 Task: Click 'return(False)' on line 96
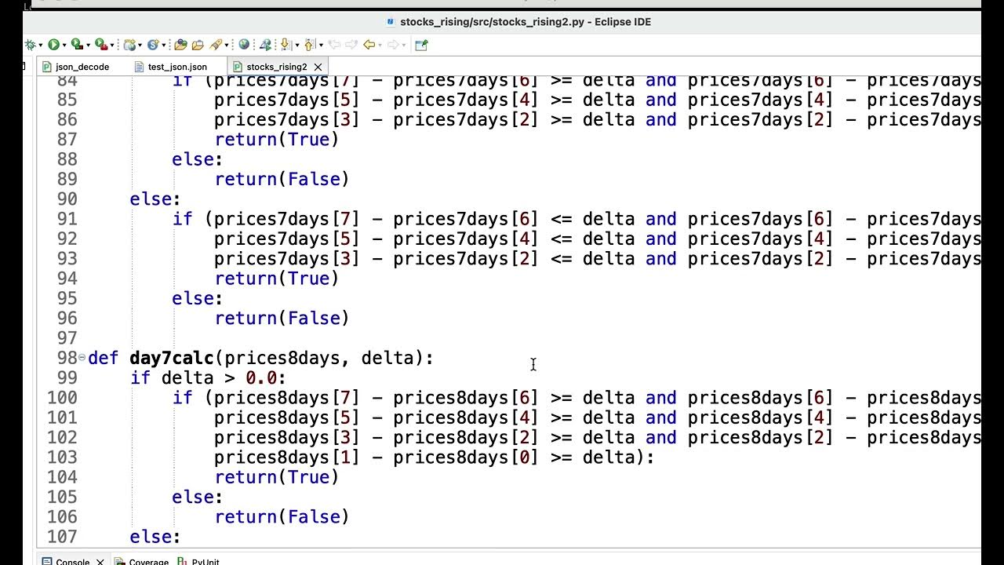click(282, 318)
